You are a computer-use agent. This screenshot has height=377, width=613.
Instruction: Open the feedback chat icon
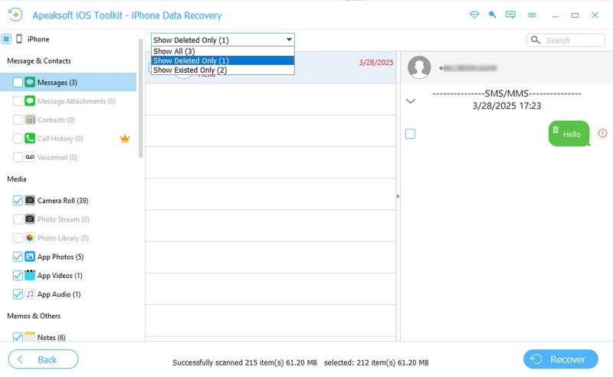(x=510, y=15)
